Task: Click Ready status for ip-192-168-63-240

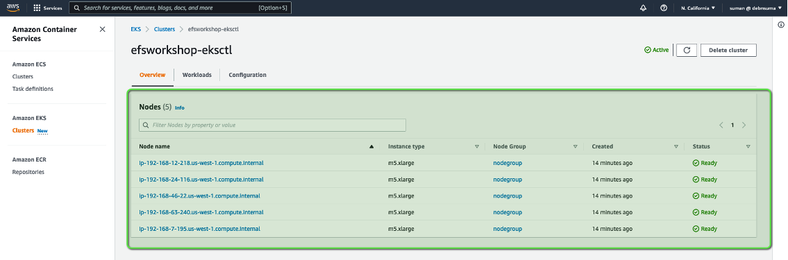Action: (705, 213)
